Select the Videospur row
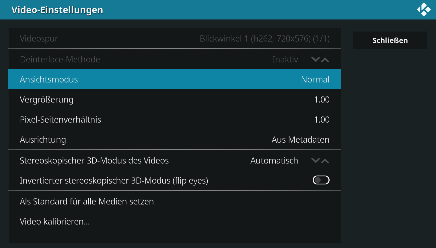 [175, 38]
